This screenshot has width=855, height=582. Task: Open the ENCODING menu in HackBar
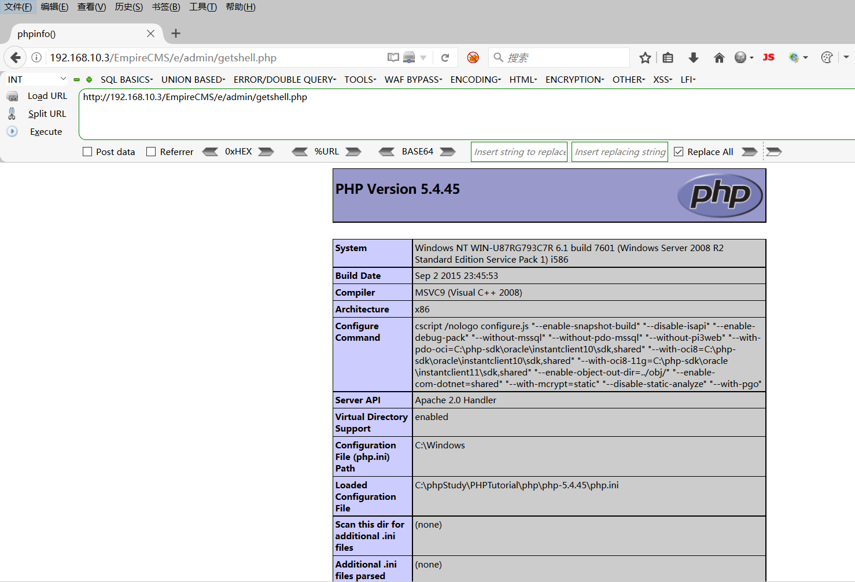tap(474, 79)
